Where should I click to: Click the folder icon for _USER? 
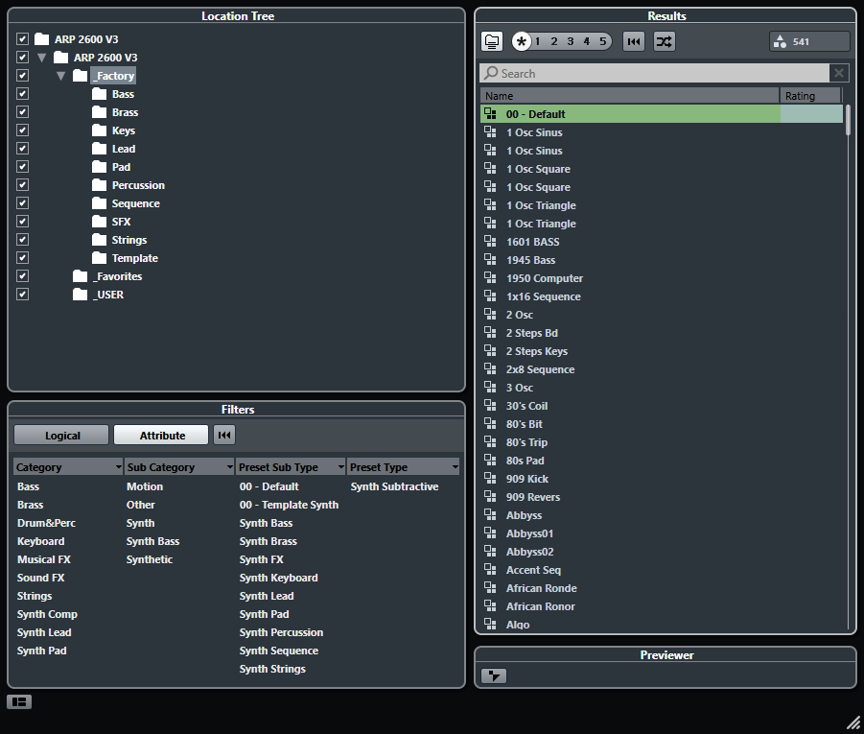click(x=80, y=294)
